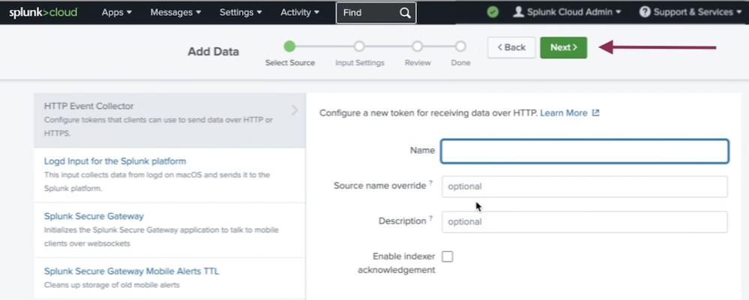Click the green health status checkmark icon
This screenshot has width=749, height=300.
(493, 12)
